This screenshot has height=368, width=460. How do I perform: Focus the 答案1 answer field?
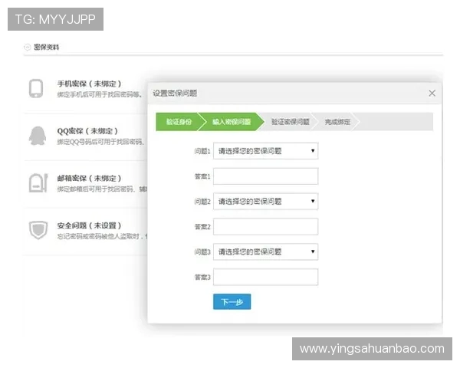[265, 176]
